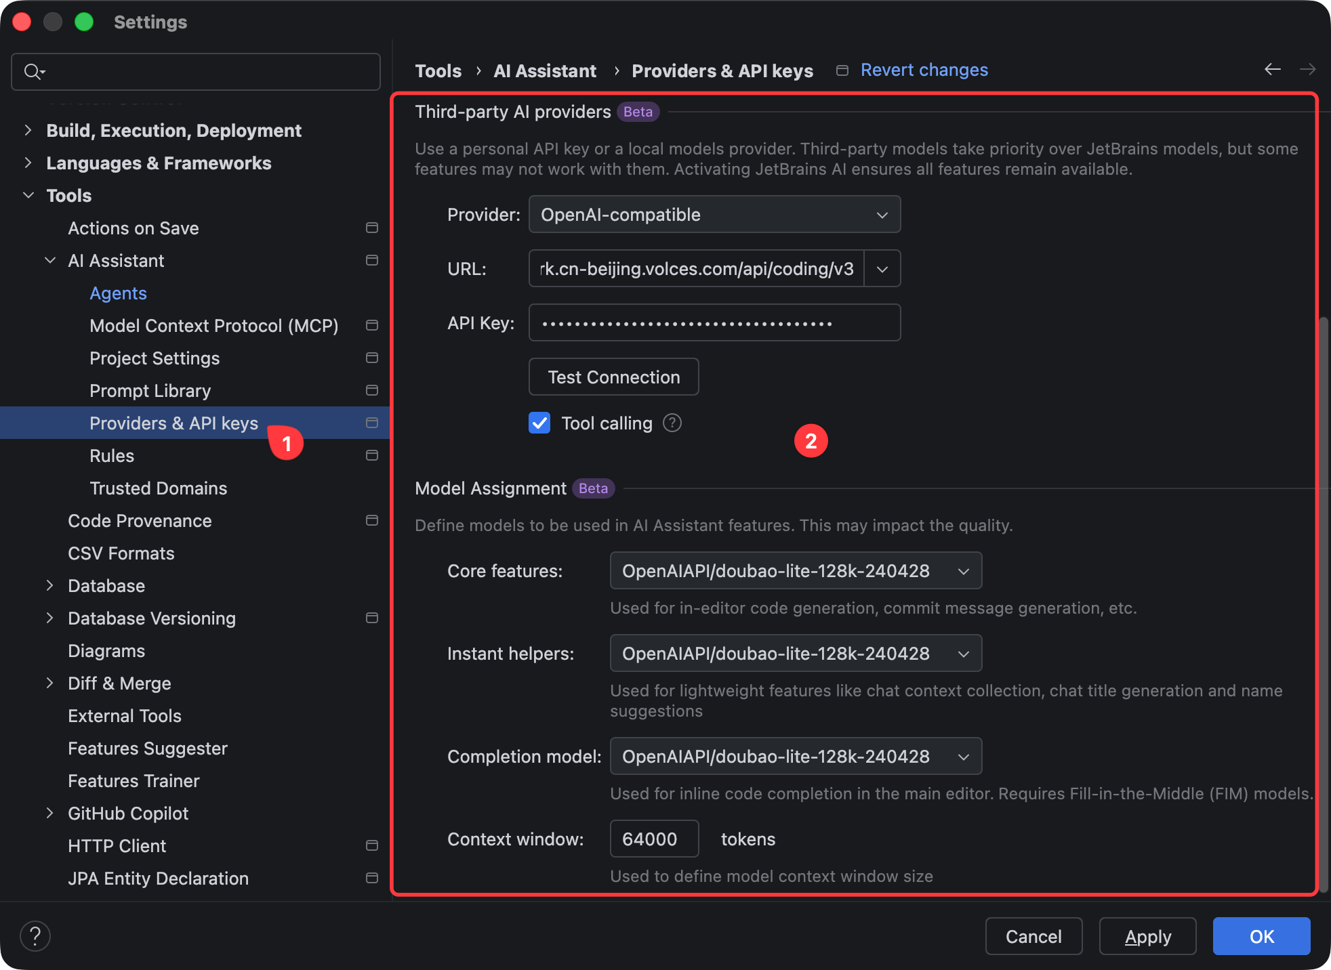Expand the URL history dropdown arrow
This screenshot has height=970, width=1331.
coord(882,269)
